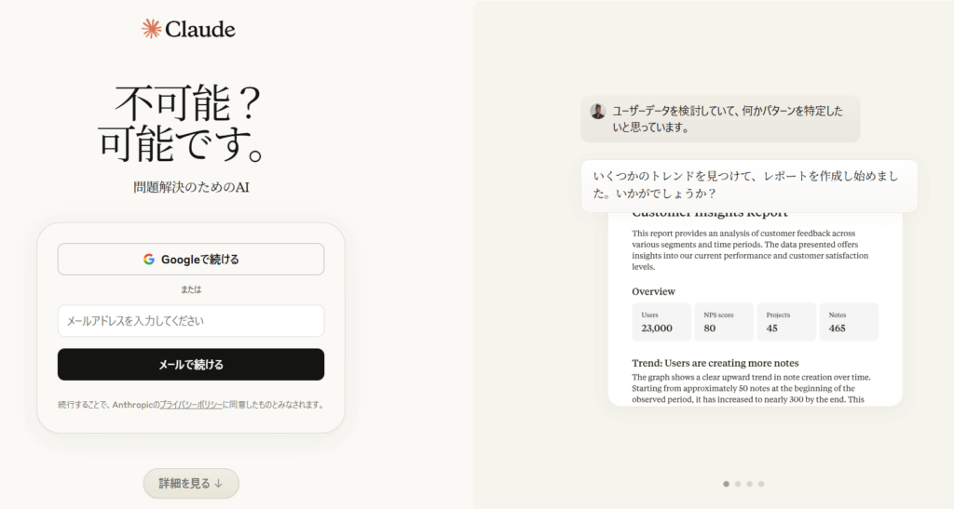The height and width of the screenshot is (509, 954).
Task: Click the Claude starburst logo icon
Action: 152,29
